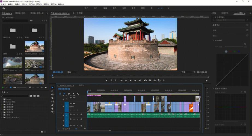This screenshot has height=136, width=252.
Task: Toggle Creative section checkbox in Lumetri
Action: 247,30
